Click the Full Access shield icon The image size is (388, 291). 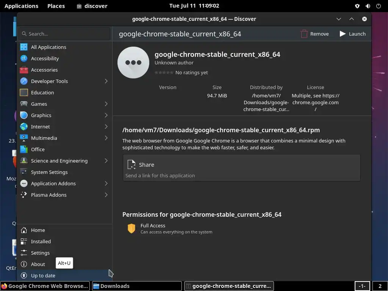(x=131, y=228)
